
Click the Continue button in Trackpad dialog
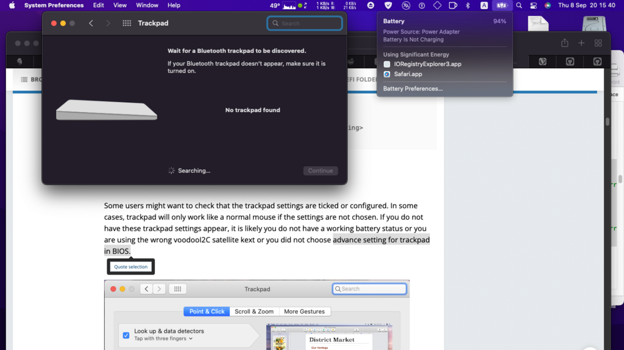click(320, 171)
